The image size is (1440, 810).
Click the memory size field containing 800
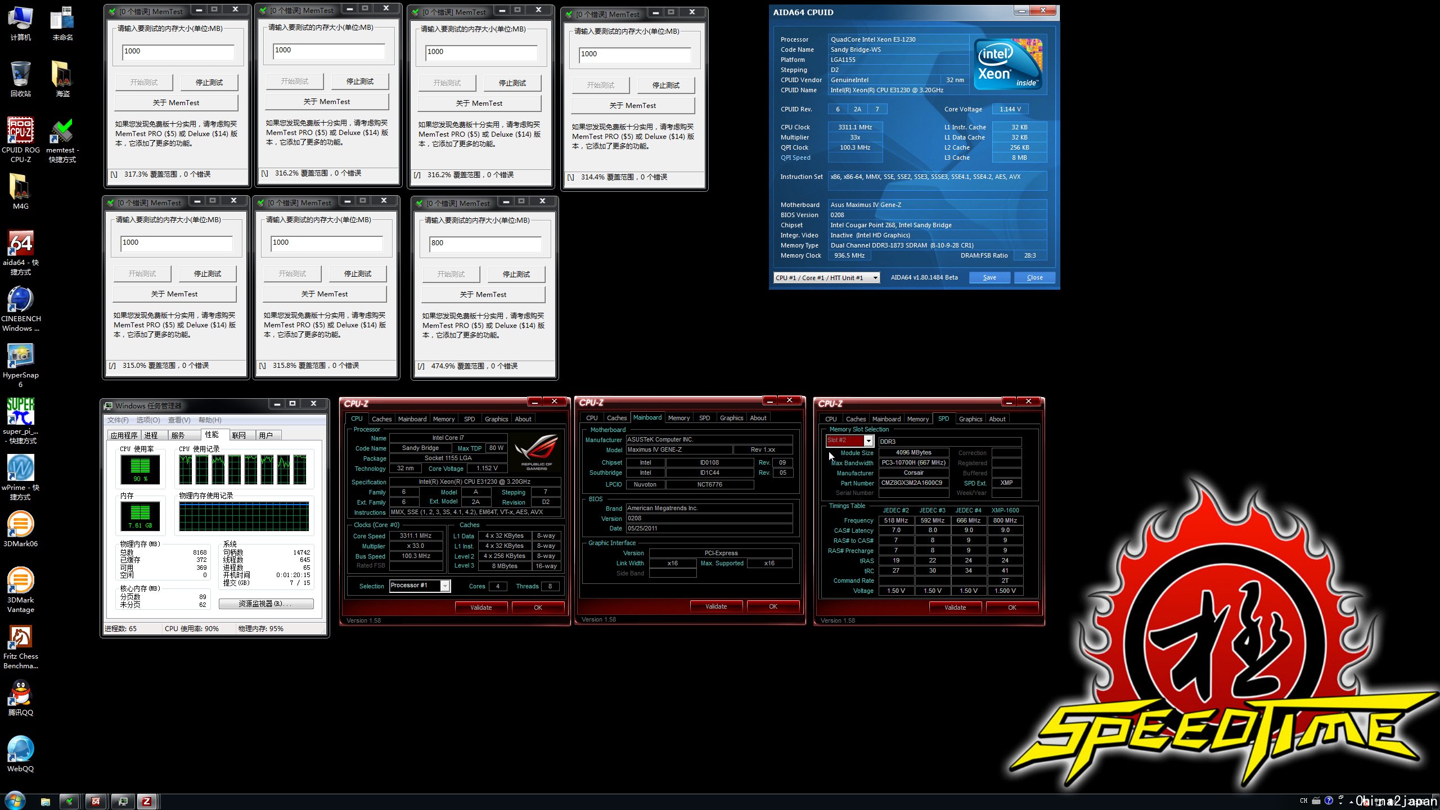(x=485, y=244)
